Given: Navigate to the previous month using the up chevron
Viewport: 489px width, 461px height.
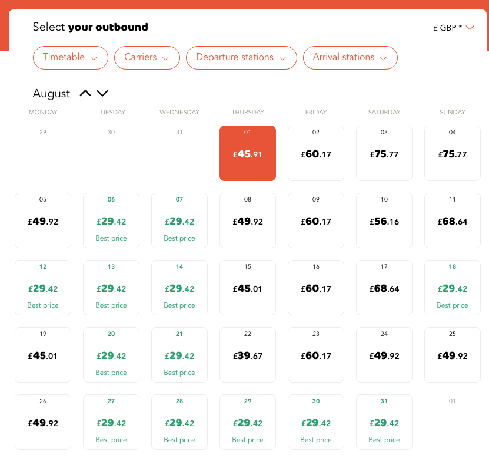Looking at the screenshot, I should point(84,93).
